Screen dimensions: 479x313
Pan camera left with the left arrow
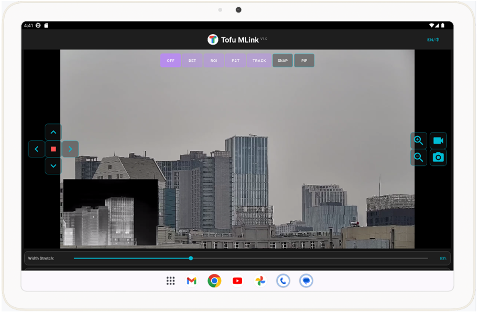click(x=37, y=149)
